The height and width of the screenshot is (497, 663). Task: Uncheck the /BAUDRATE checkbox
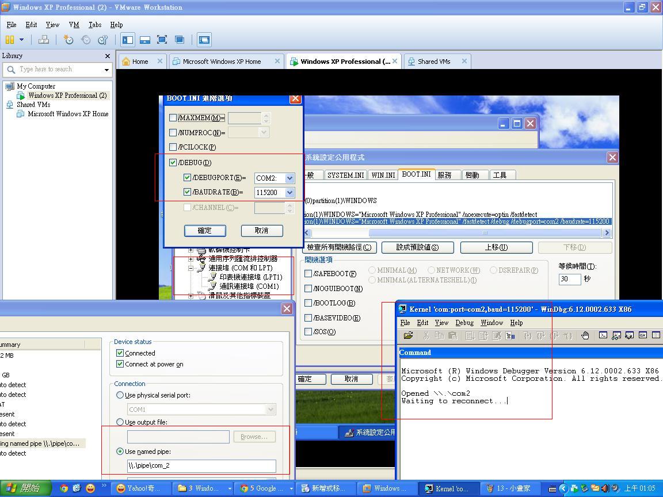187,192
